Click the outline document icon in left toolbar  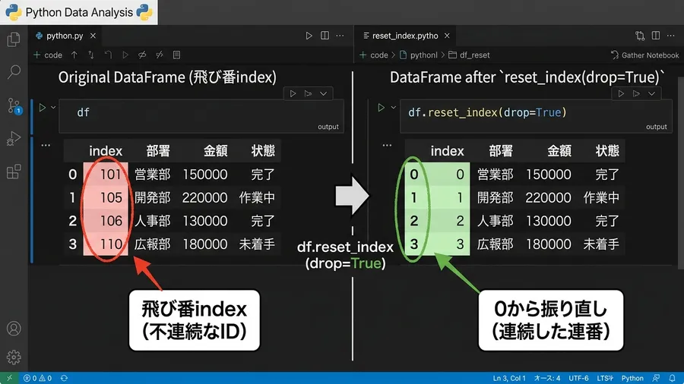[176, 55]
